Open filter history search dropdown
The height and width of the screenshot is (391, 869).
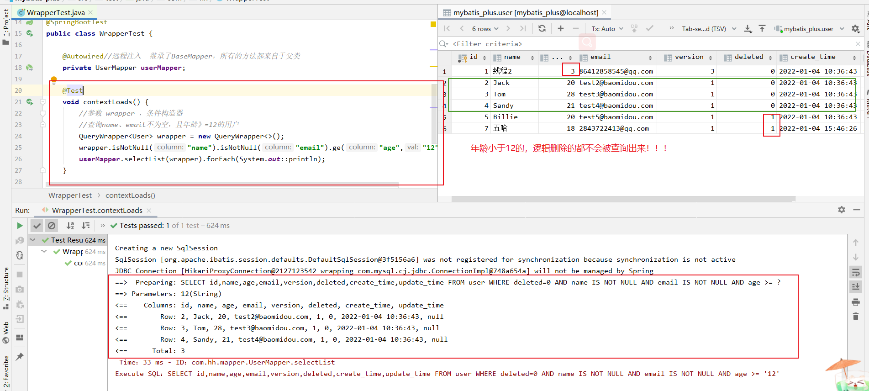443,44
